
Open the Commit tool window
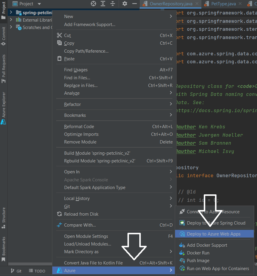[x=4, y=36]
